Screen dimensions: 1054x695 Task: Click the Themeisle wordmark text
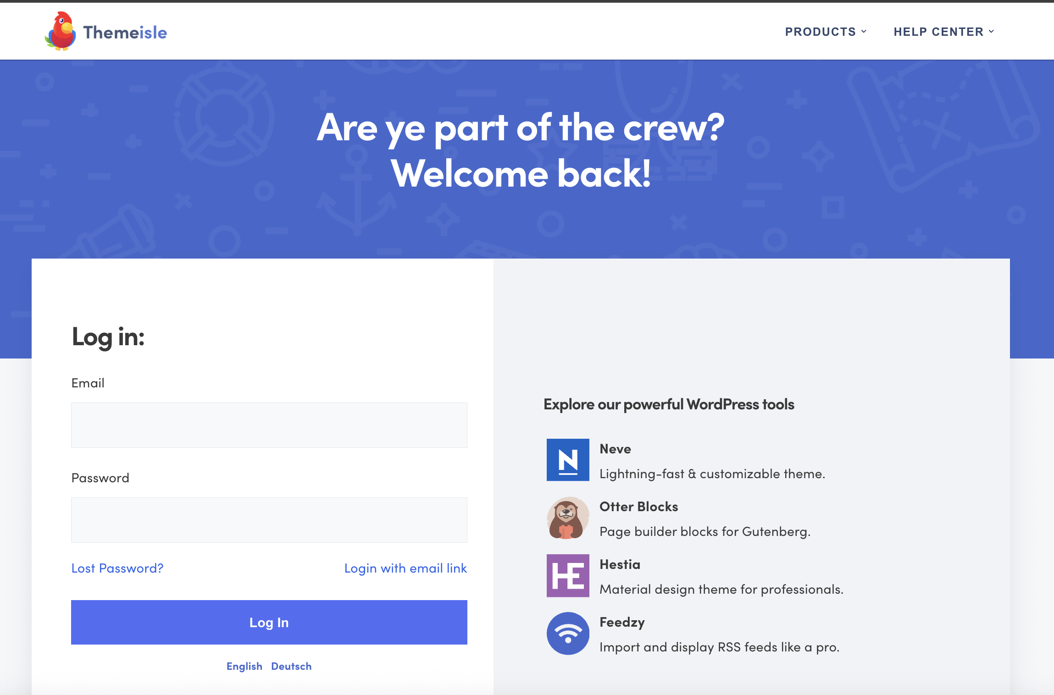coord(125,33)
